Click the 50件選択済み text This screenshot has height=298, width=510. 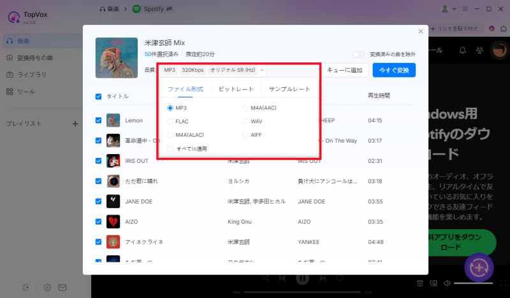pos(161,54)
